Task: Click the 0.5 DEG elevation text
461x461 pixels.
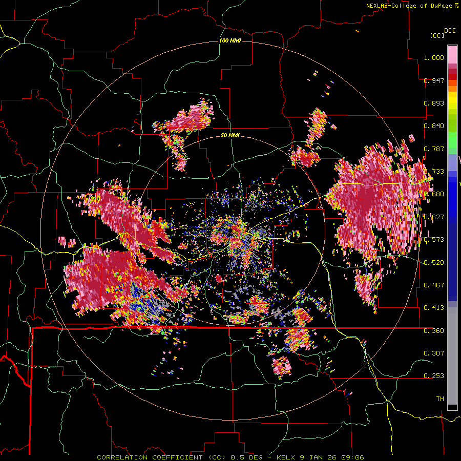Action: click(x=246, y=457)
